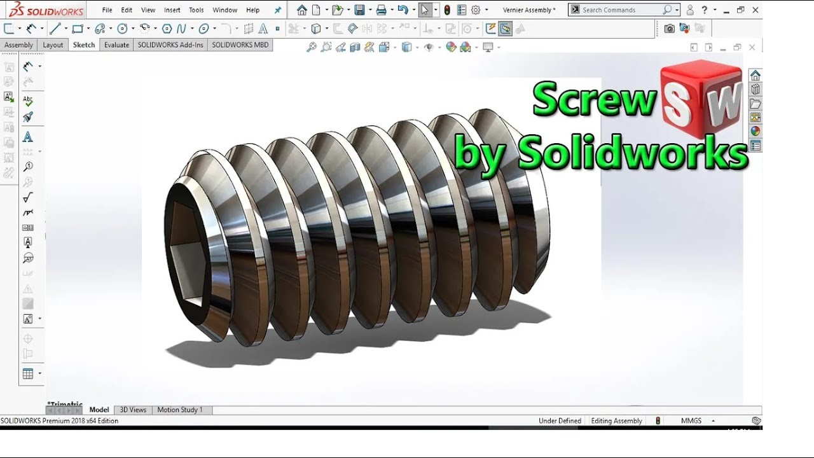
Task: Open Appearances, Scenes and Decals in task pane
Action: click(x=755, y=132)
